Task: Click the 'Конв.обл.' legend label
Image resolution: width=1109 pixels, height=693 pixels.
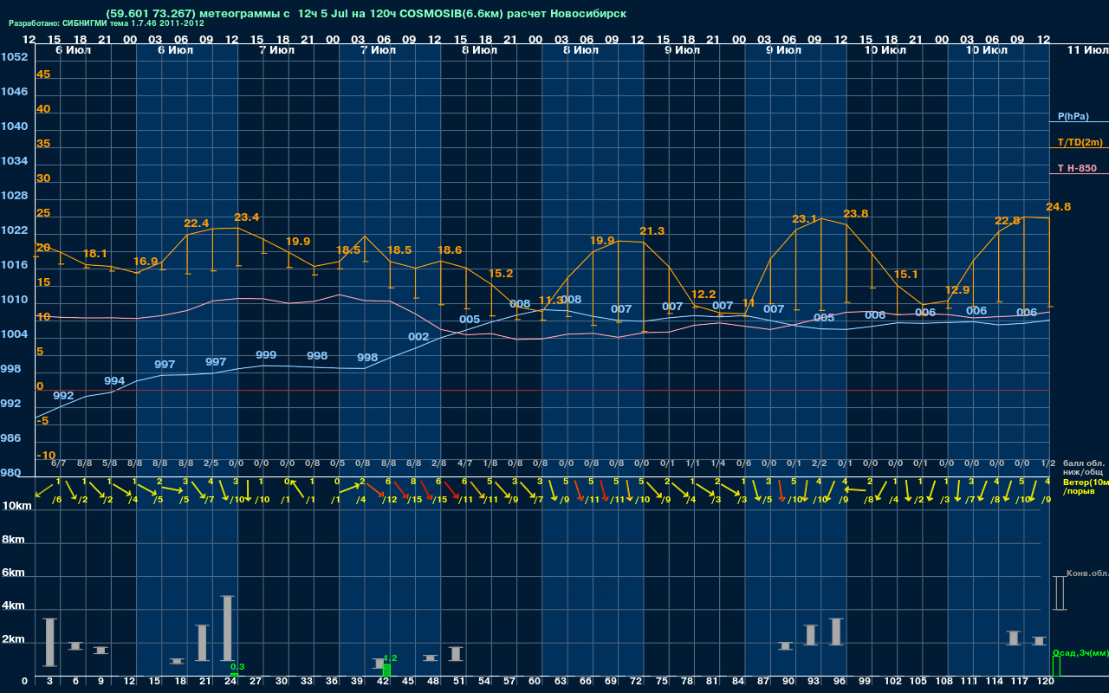Action: pyautogui.click(x=1086, y=573)
